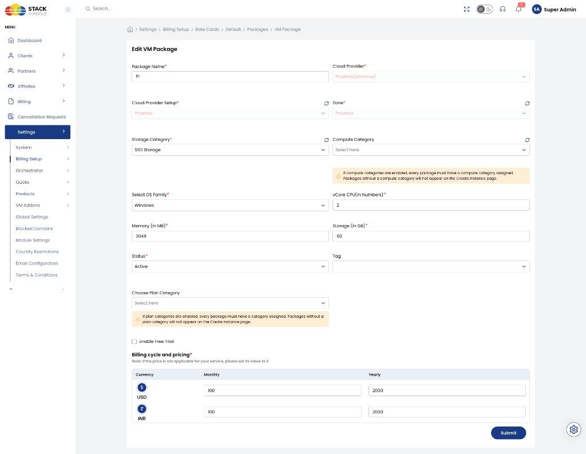Expand the Partners menu chevron
The height and width of the screenshot is (454, 586).
[64, 70]
